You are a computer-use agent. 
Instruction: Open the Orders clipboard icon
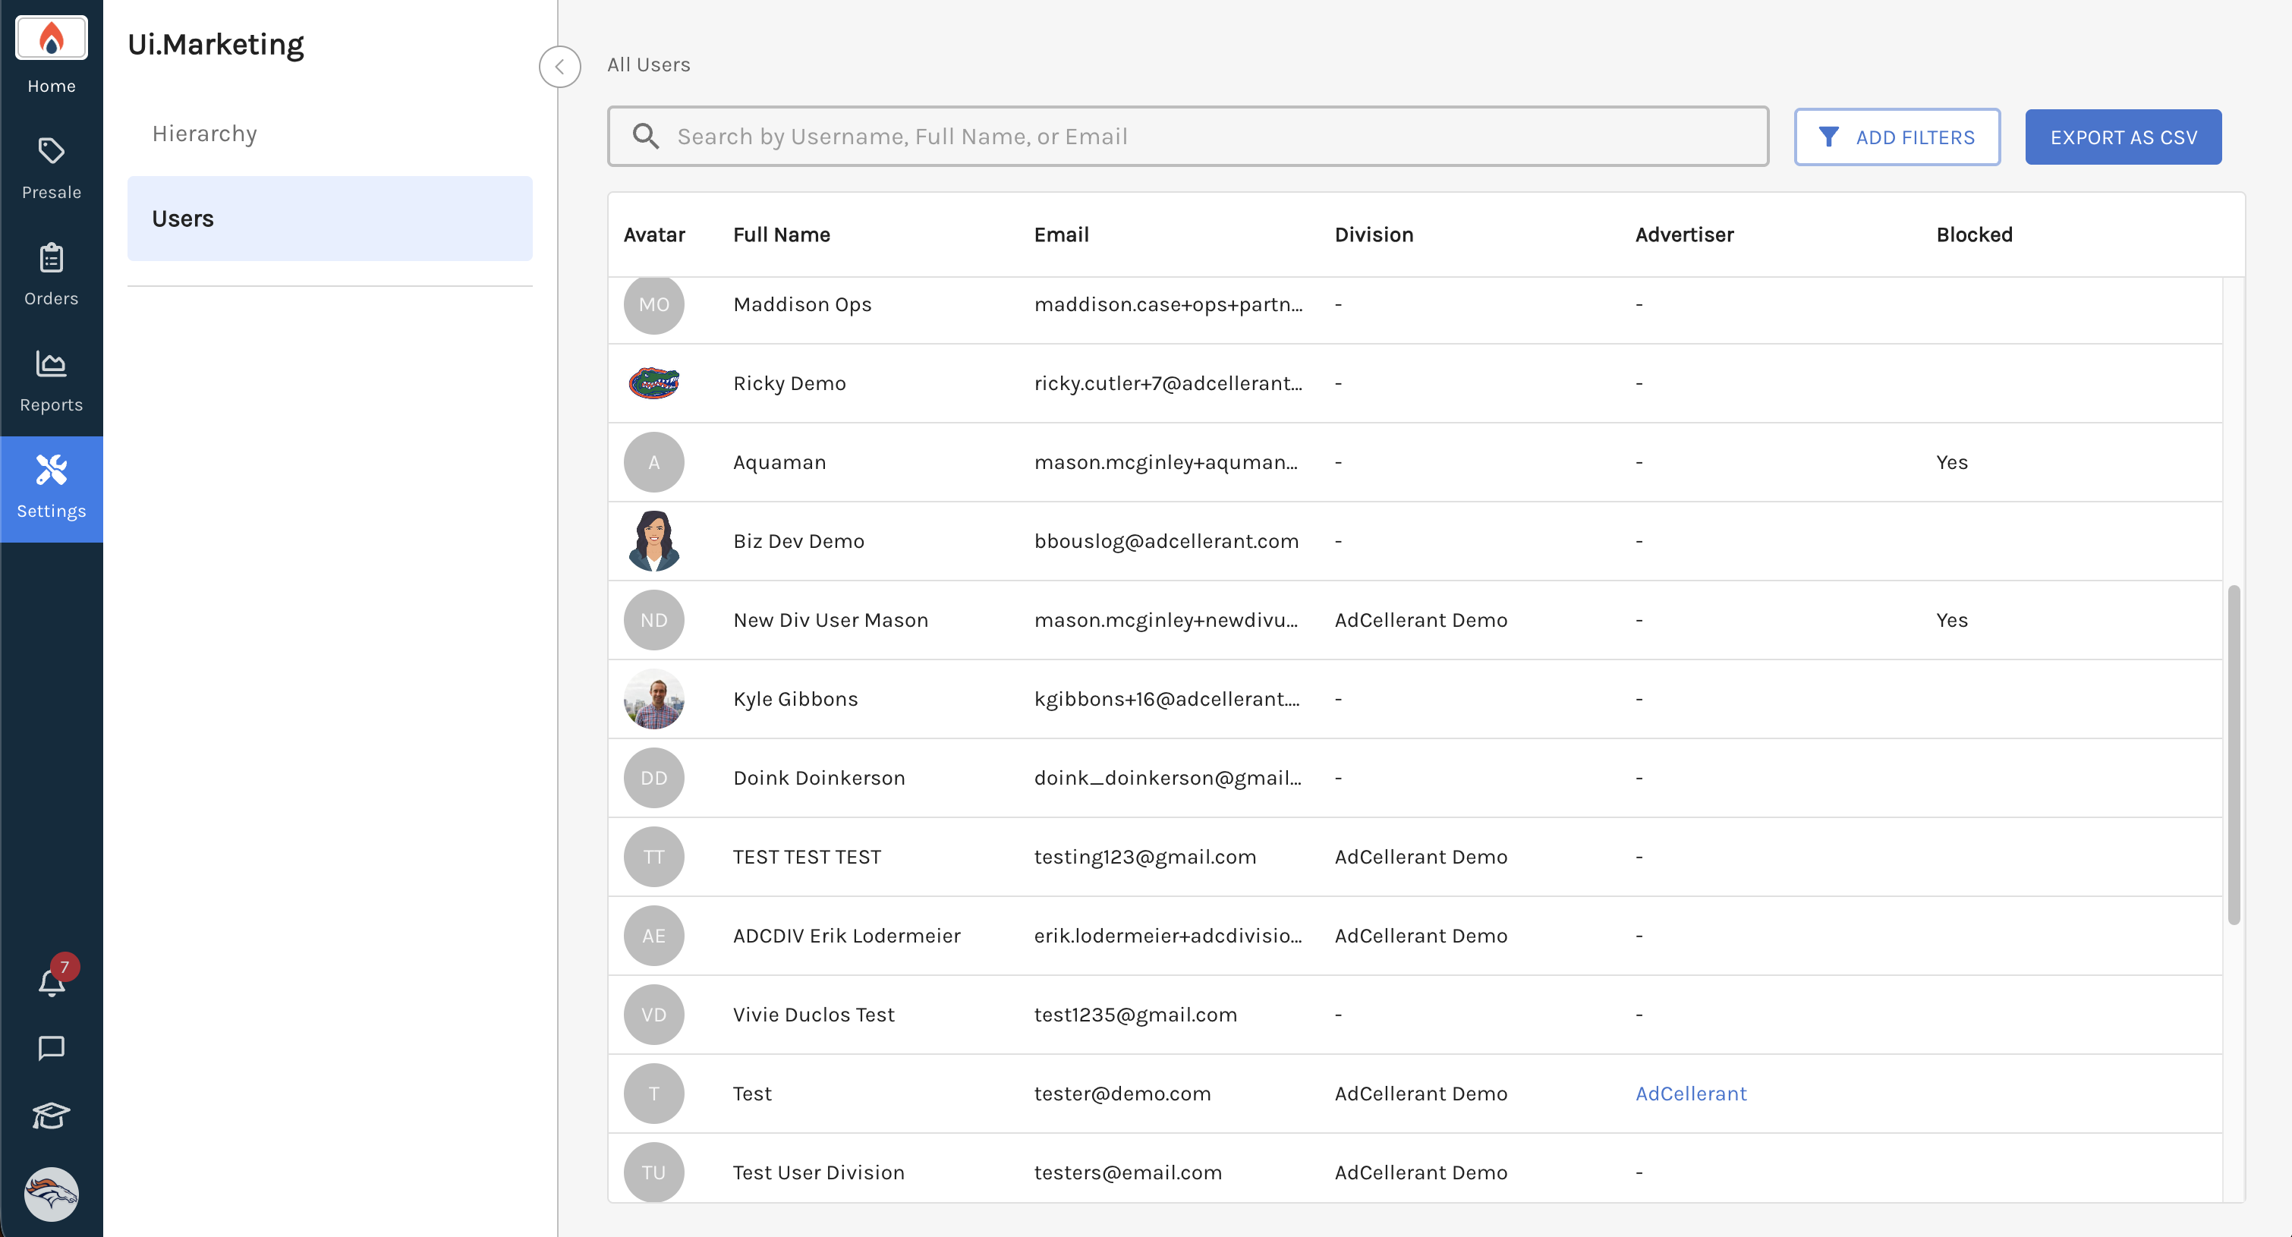pos(51,258)
